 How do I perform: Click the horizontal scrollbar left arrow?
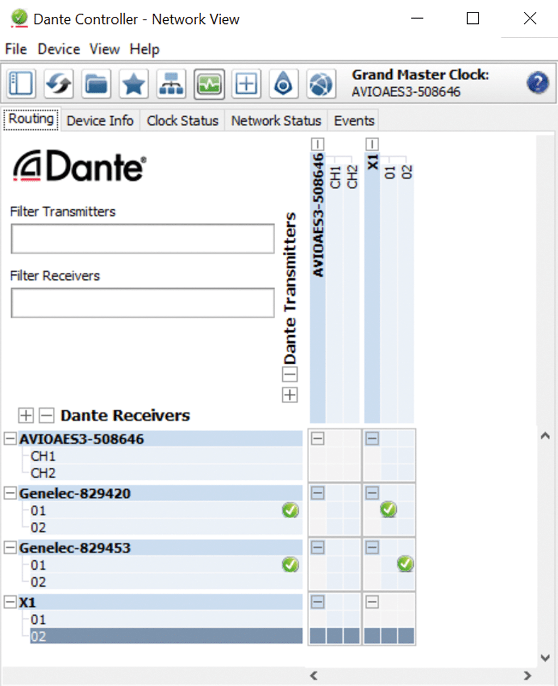314,676
